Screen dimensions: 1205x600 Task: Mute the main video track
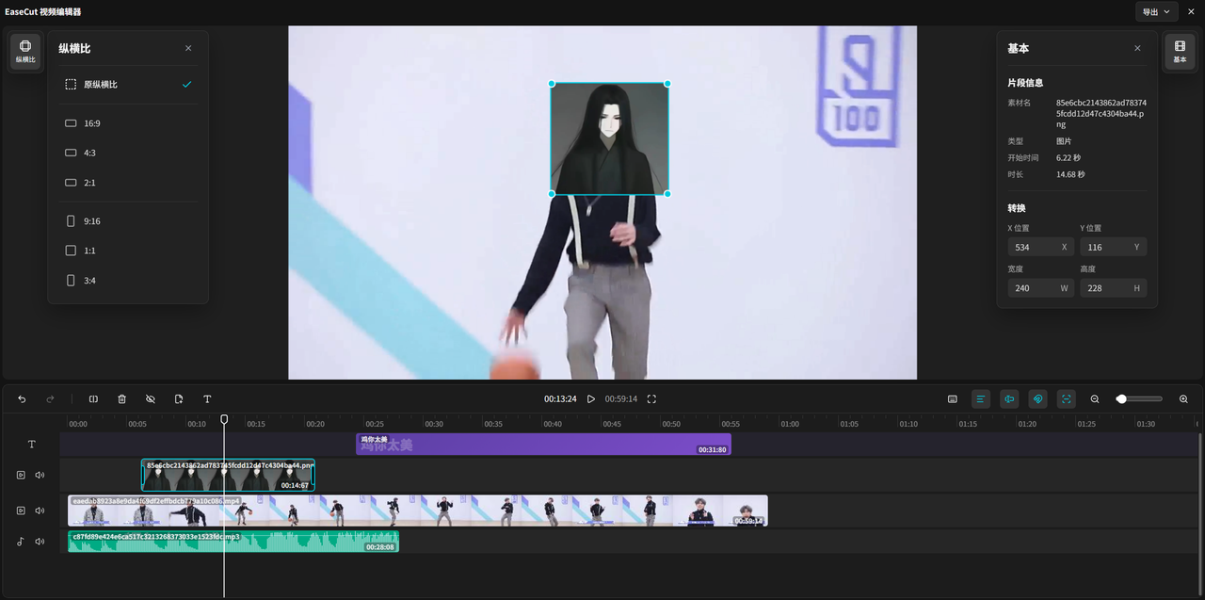(40, 511)
